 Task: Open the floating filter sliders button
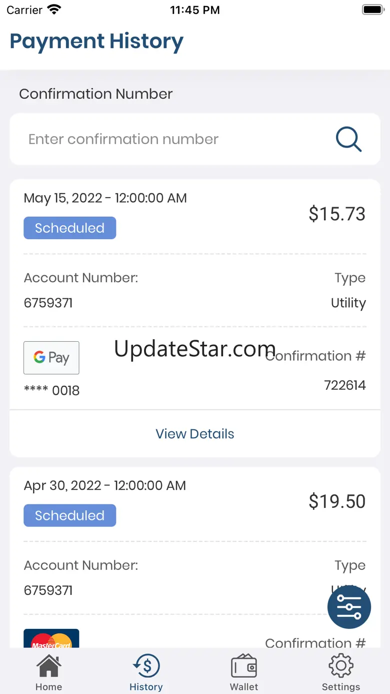(349, 607)
